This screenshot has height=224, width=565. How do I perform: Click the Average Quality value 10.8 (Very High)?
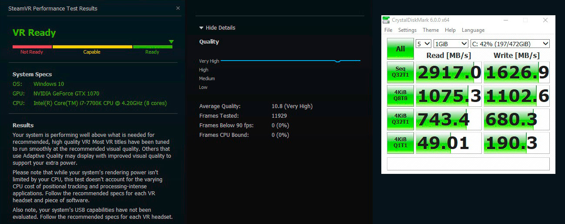pyautogui.click(x=292, y=106)
